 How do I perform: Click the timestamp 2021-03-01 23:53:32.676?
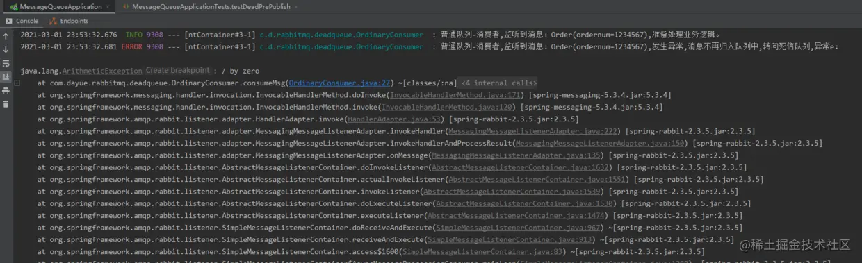(69, 34)
